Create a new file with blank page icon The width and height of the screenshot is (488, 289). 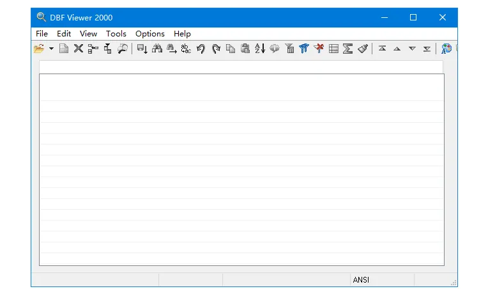tap(64, 49)
